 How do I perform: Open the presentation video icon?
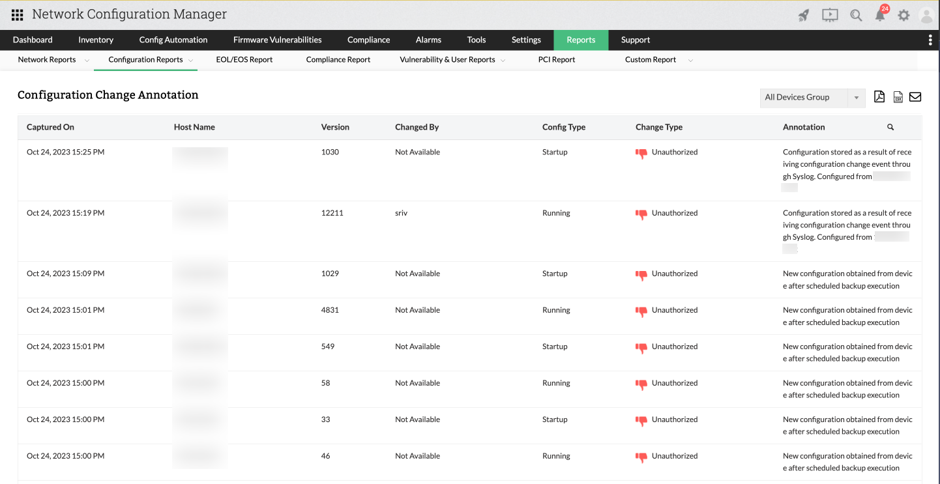[x=830, y=15]
